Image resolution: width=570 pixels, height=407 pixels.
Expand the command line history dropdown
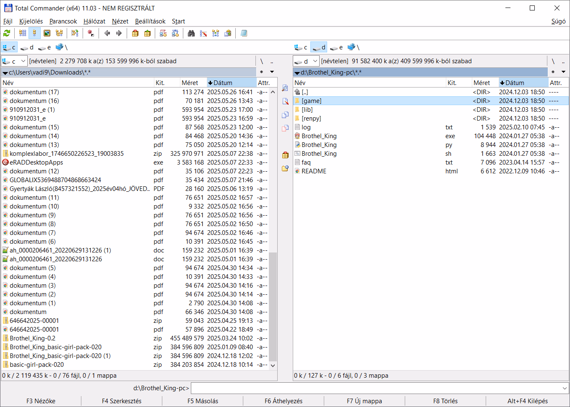(x=565, y=388)
